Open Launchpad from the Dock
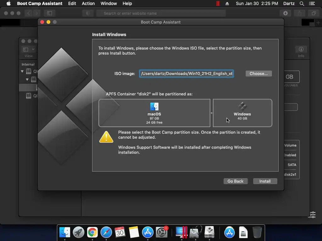Viewport: 322px width, 241px height. coord(78,232)
